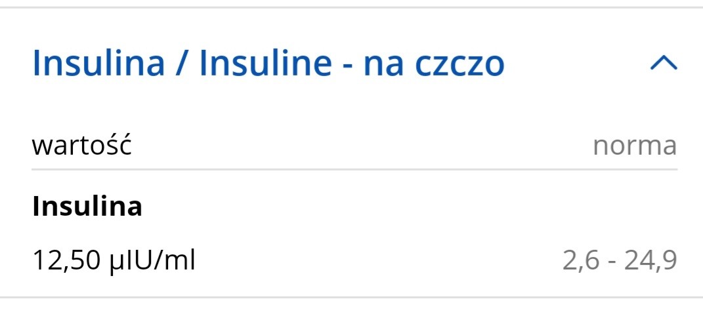The width and height of the screenshot is (703, 320).
Task: Click the number '12,50' in the result
Action: 64,261
